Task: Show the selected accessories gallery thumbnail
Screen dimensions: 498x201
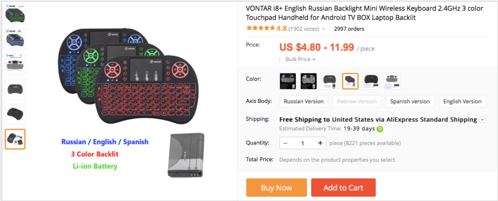Action: pyautogui.click(x=15, y=139)
